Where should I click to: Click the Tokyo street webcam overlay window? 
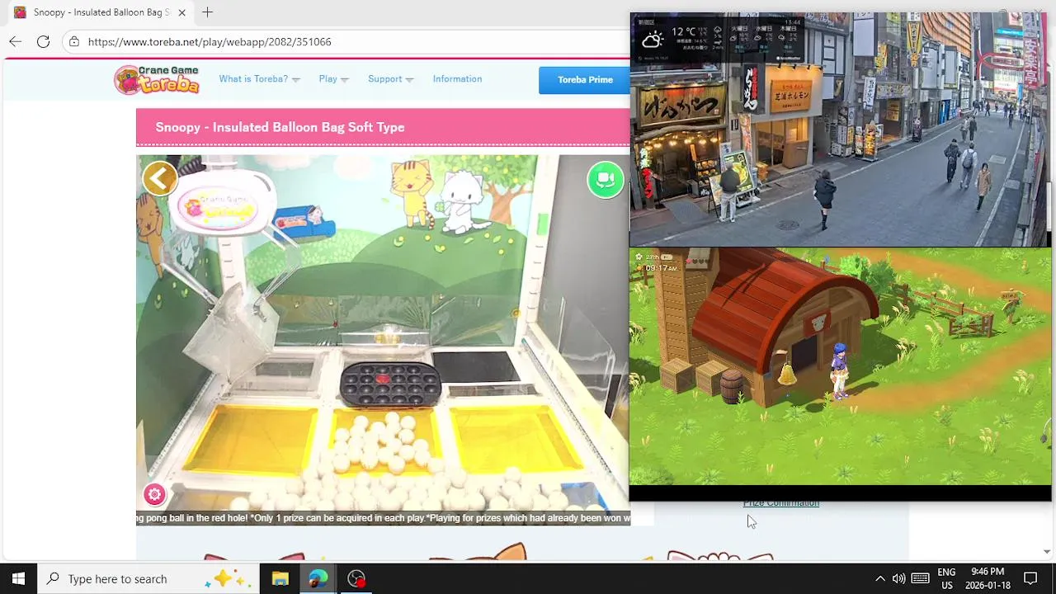pyautogui.click(x=840, y=130)
